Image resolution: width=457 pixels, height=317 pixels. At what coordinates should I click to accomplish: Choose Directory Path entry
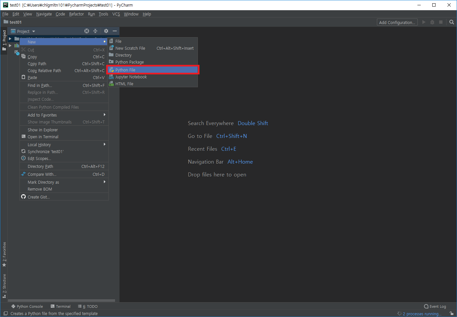click(x=64, y=166)
